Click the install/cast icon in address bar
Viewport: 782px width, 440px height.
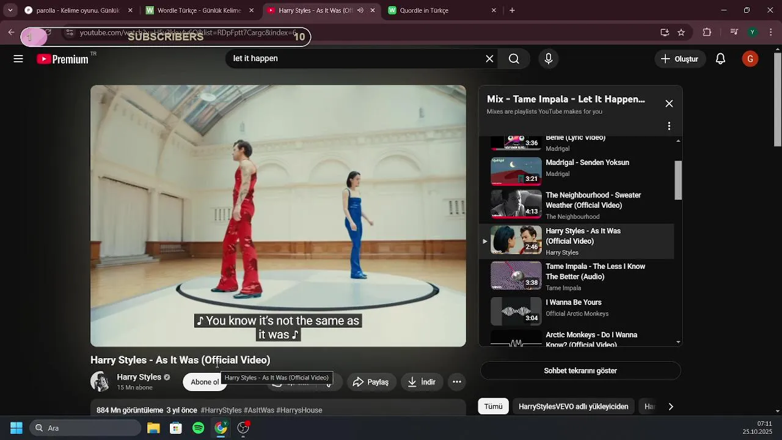pyautogui.click(x=665, y=32)
